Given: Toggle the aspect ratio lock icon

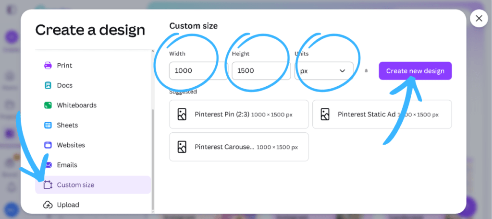Looking at the screenshot, I should [x=366, y=71].
